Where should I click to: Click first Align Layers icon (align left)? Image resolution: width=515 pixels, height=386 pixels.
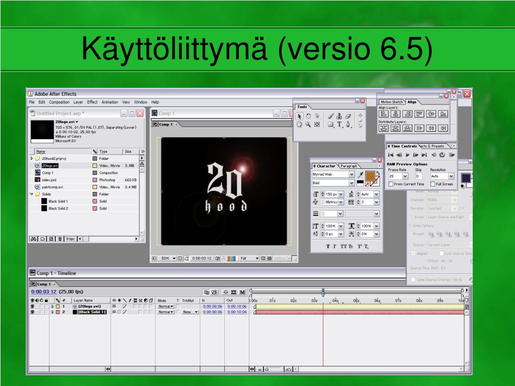point(384,114)
